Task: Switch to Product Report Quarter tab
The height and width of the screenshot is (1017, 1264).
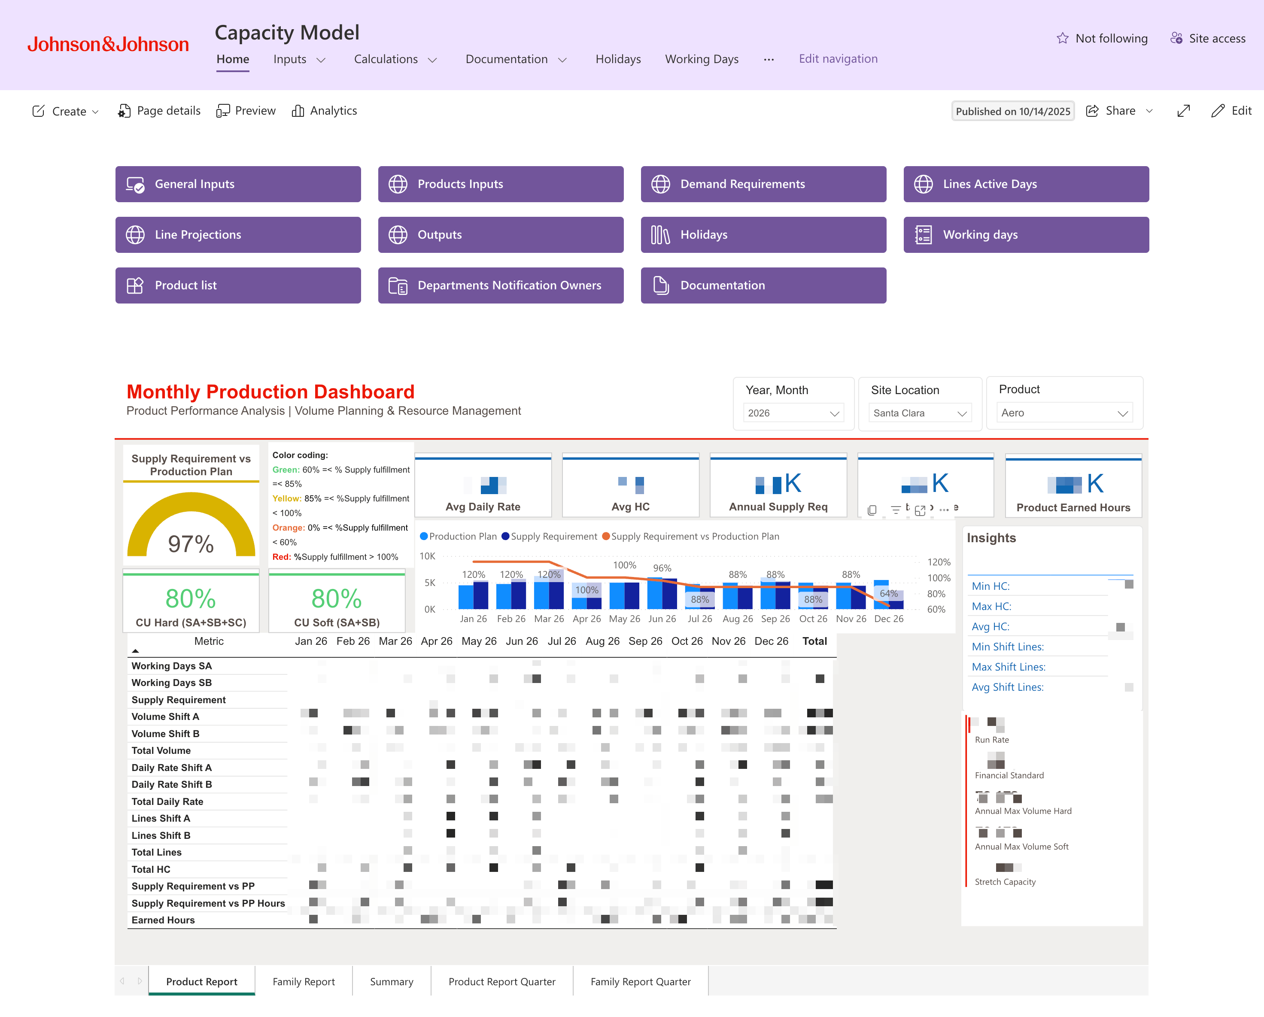Action: point(502,981)
